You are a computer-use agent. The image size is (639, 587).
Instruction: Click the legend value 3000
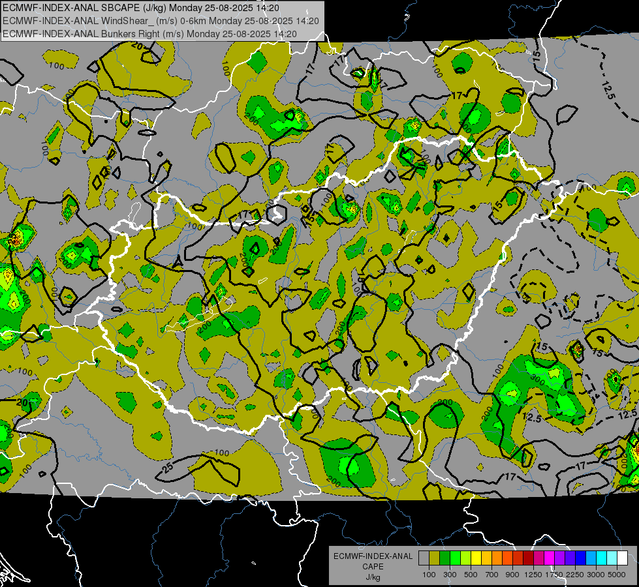596,575
